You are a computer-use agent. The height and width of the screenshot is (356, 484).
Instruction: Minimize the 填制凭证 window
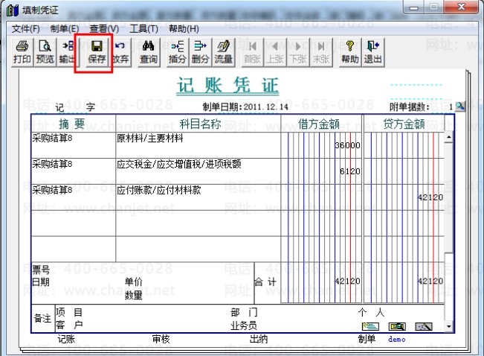point(414,7)
